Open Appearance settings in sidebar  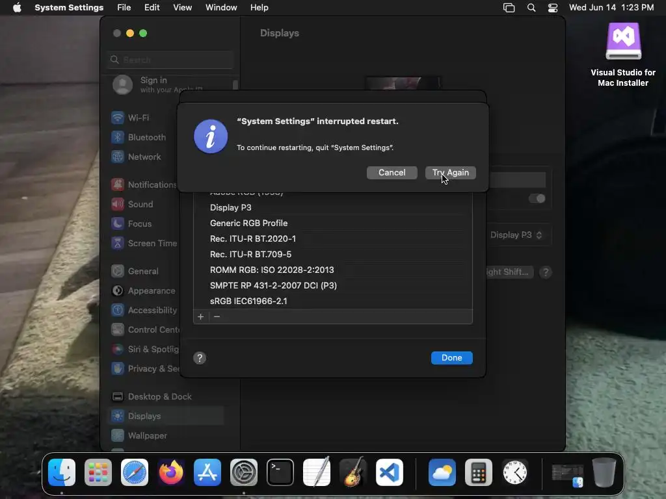(x=144, y=290)
